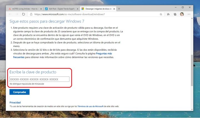This screenshot has height=118, width=200.
Task: Add page to favorites with star icon
Action: point(161,14)
